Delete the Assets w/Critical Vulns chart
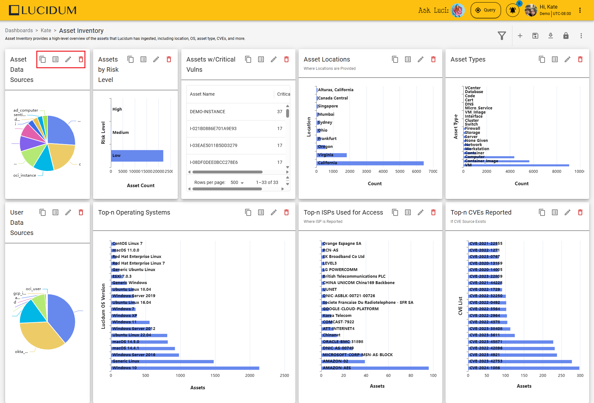Image resolution: width=594 pixels, height=403 pixels. click(x=286, y=59)
